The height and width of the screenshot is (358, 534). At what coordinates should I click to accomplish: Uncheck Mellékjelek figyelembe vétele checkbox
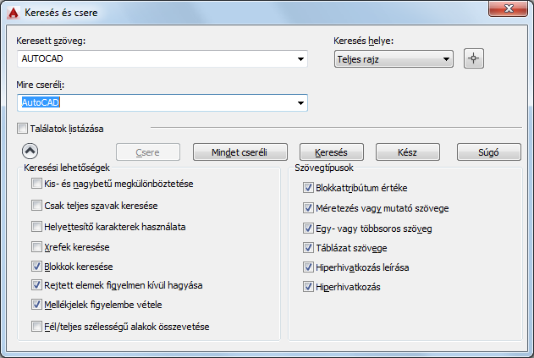[36, 304]
